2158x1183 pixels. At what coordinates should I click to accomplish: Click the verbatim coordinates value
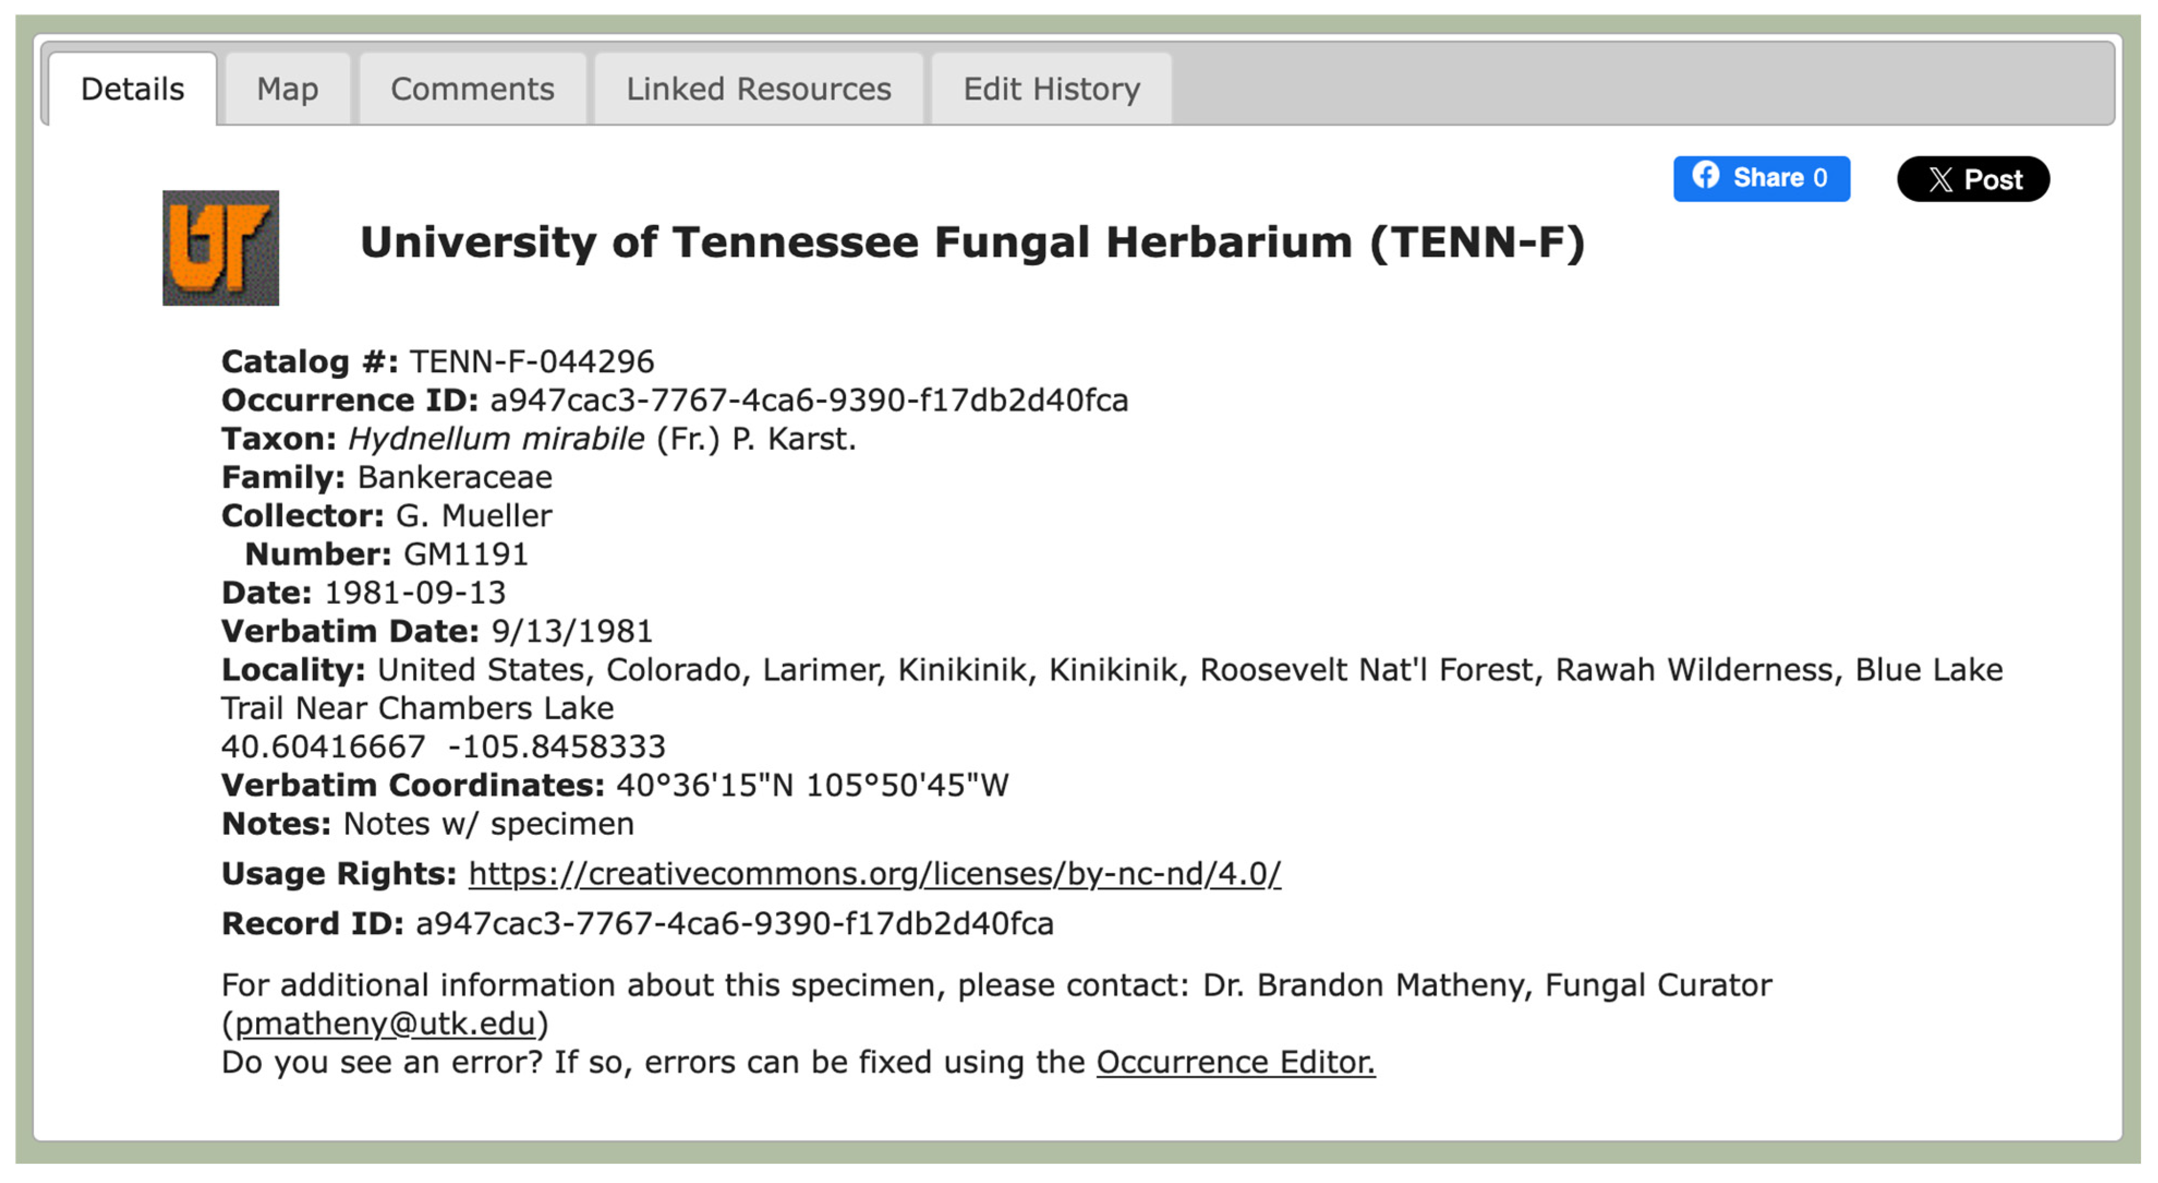(812, 785)
